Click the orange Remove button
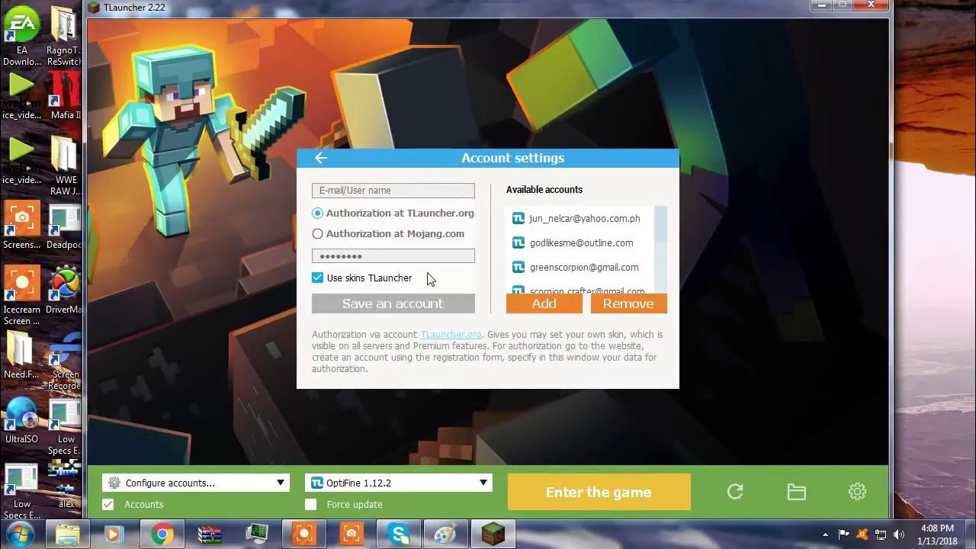976x549 pixels. coord(628,303)
